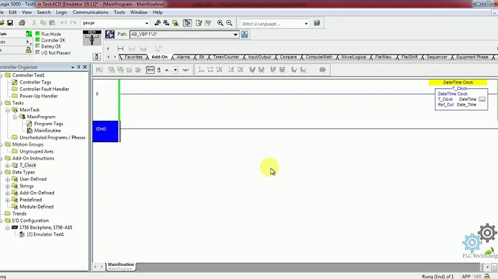Image resolution: width=498 pixels, height=279 pixels.
Task: Switch to the Compare instruction tab
Action: [x=288, y=57]
